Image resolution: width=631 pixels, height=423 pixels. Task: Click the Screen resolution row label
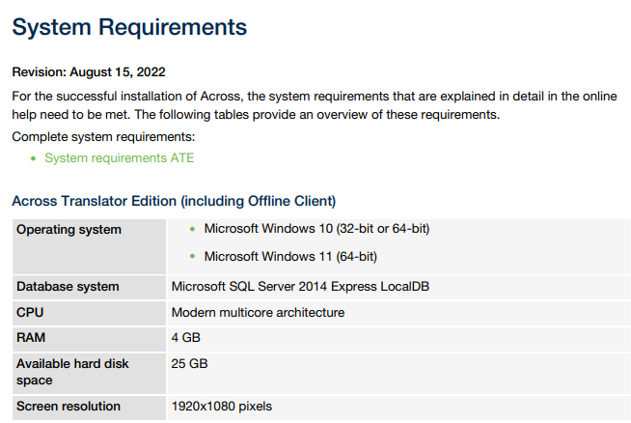pos(69,407)
